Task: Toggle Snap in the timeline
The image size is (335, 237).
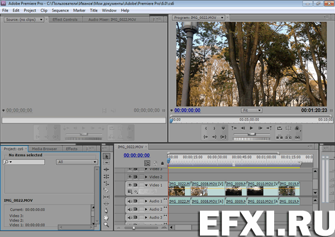Action: click(x=147, y=163)
